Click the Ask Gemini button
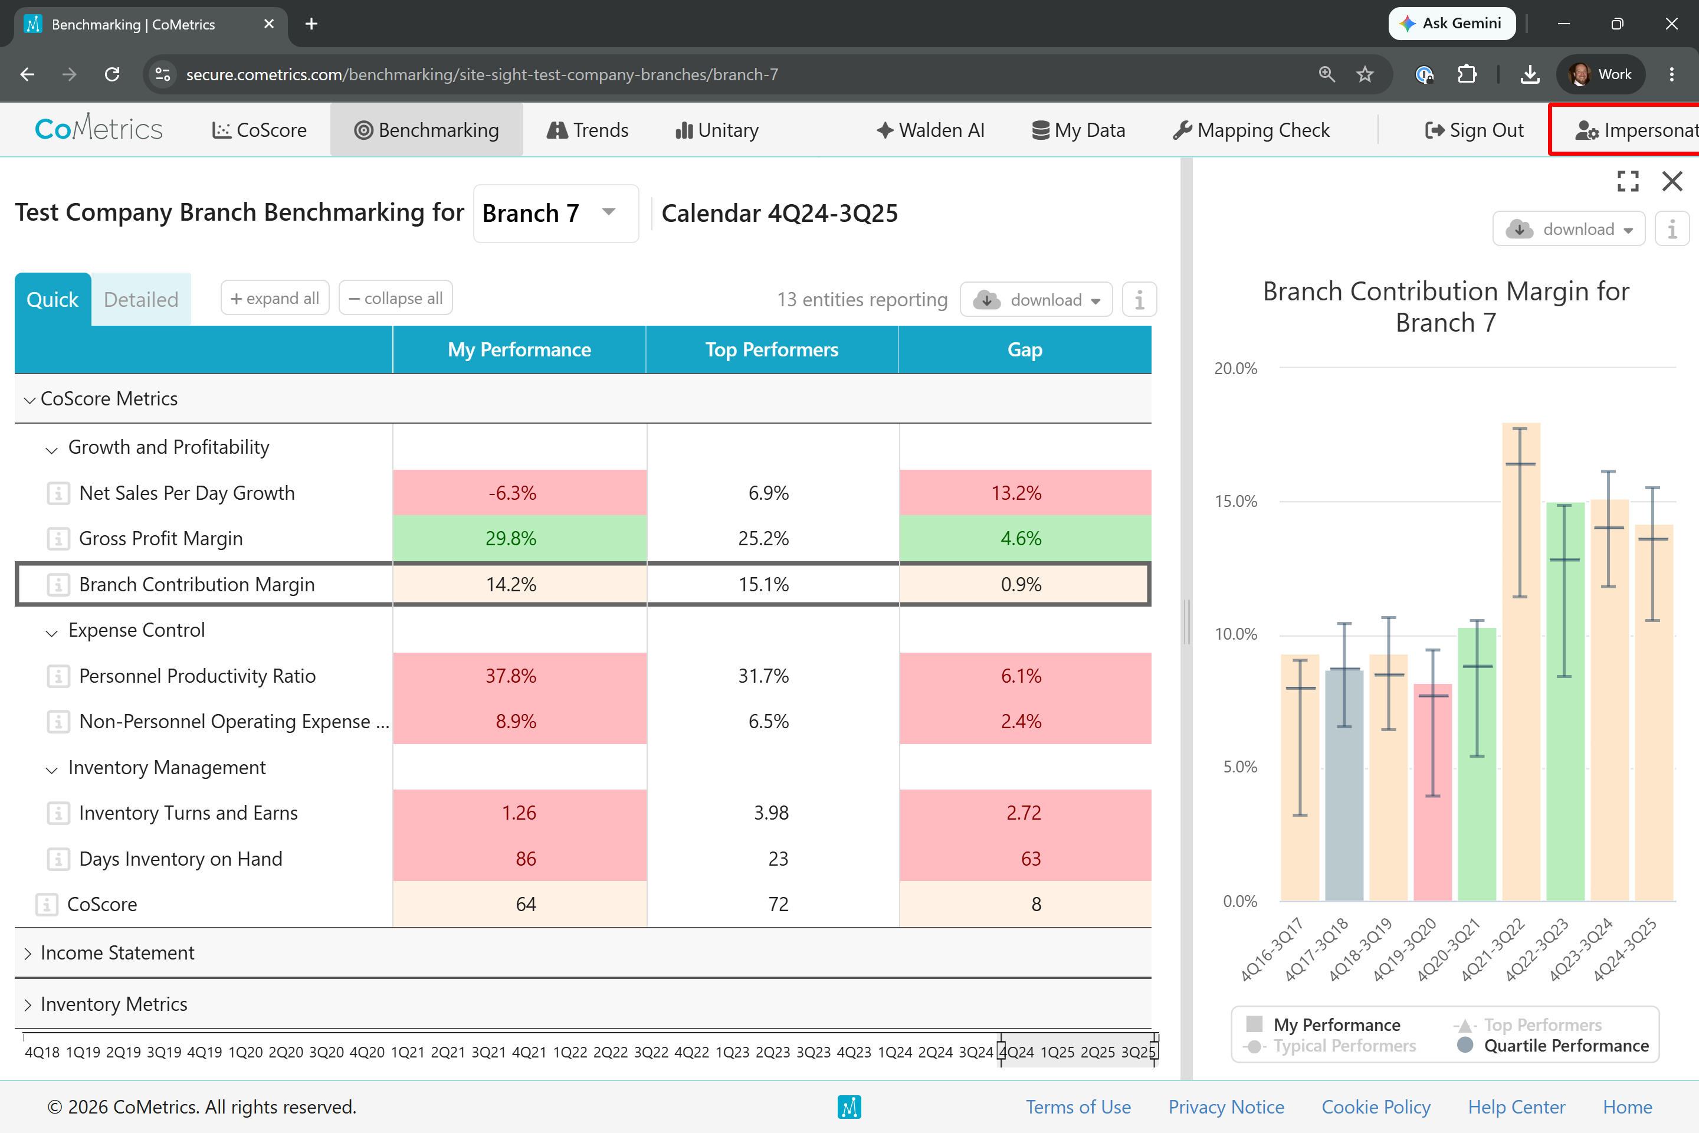This screenshot has width=1699, height=1133. [1452, 24]
